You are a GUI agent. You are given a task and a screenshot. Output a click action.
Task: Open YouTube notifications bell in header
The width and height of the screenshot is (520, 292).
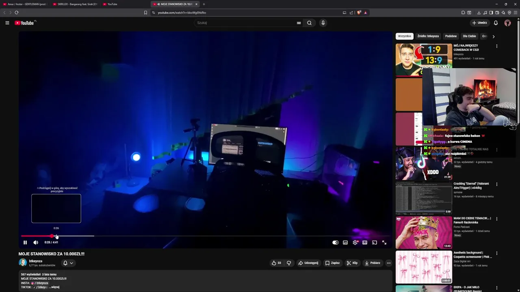(x=496, y=23)
